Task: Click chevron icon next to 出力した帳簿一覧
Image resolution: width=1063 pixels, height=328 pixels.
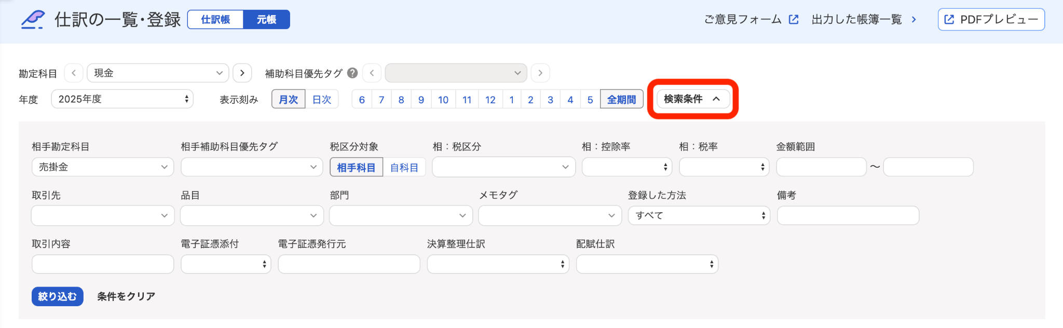Action: [914, 20]
